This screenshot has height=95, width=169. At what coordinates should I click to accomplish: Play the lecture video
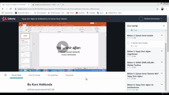(63, 47)
